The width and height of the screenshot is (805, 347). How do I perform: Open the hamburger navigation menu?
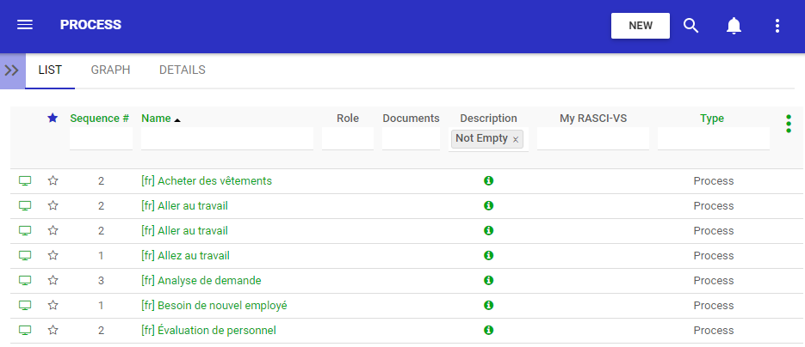tap(25, 25)
